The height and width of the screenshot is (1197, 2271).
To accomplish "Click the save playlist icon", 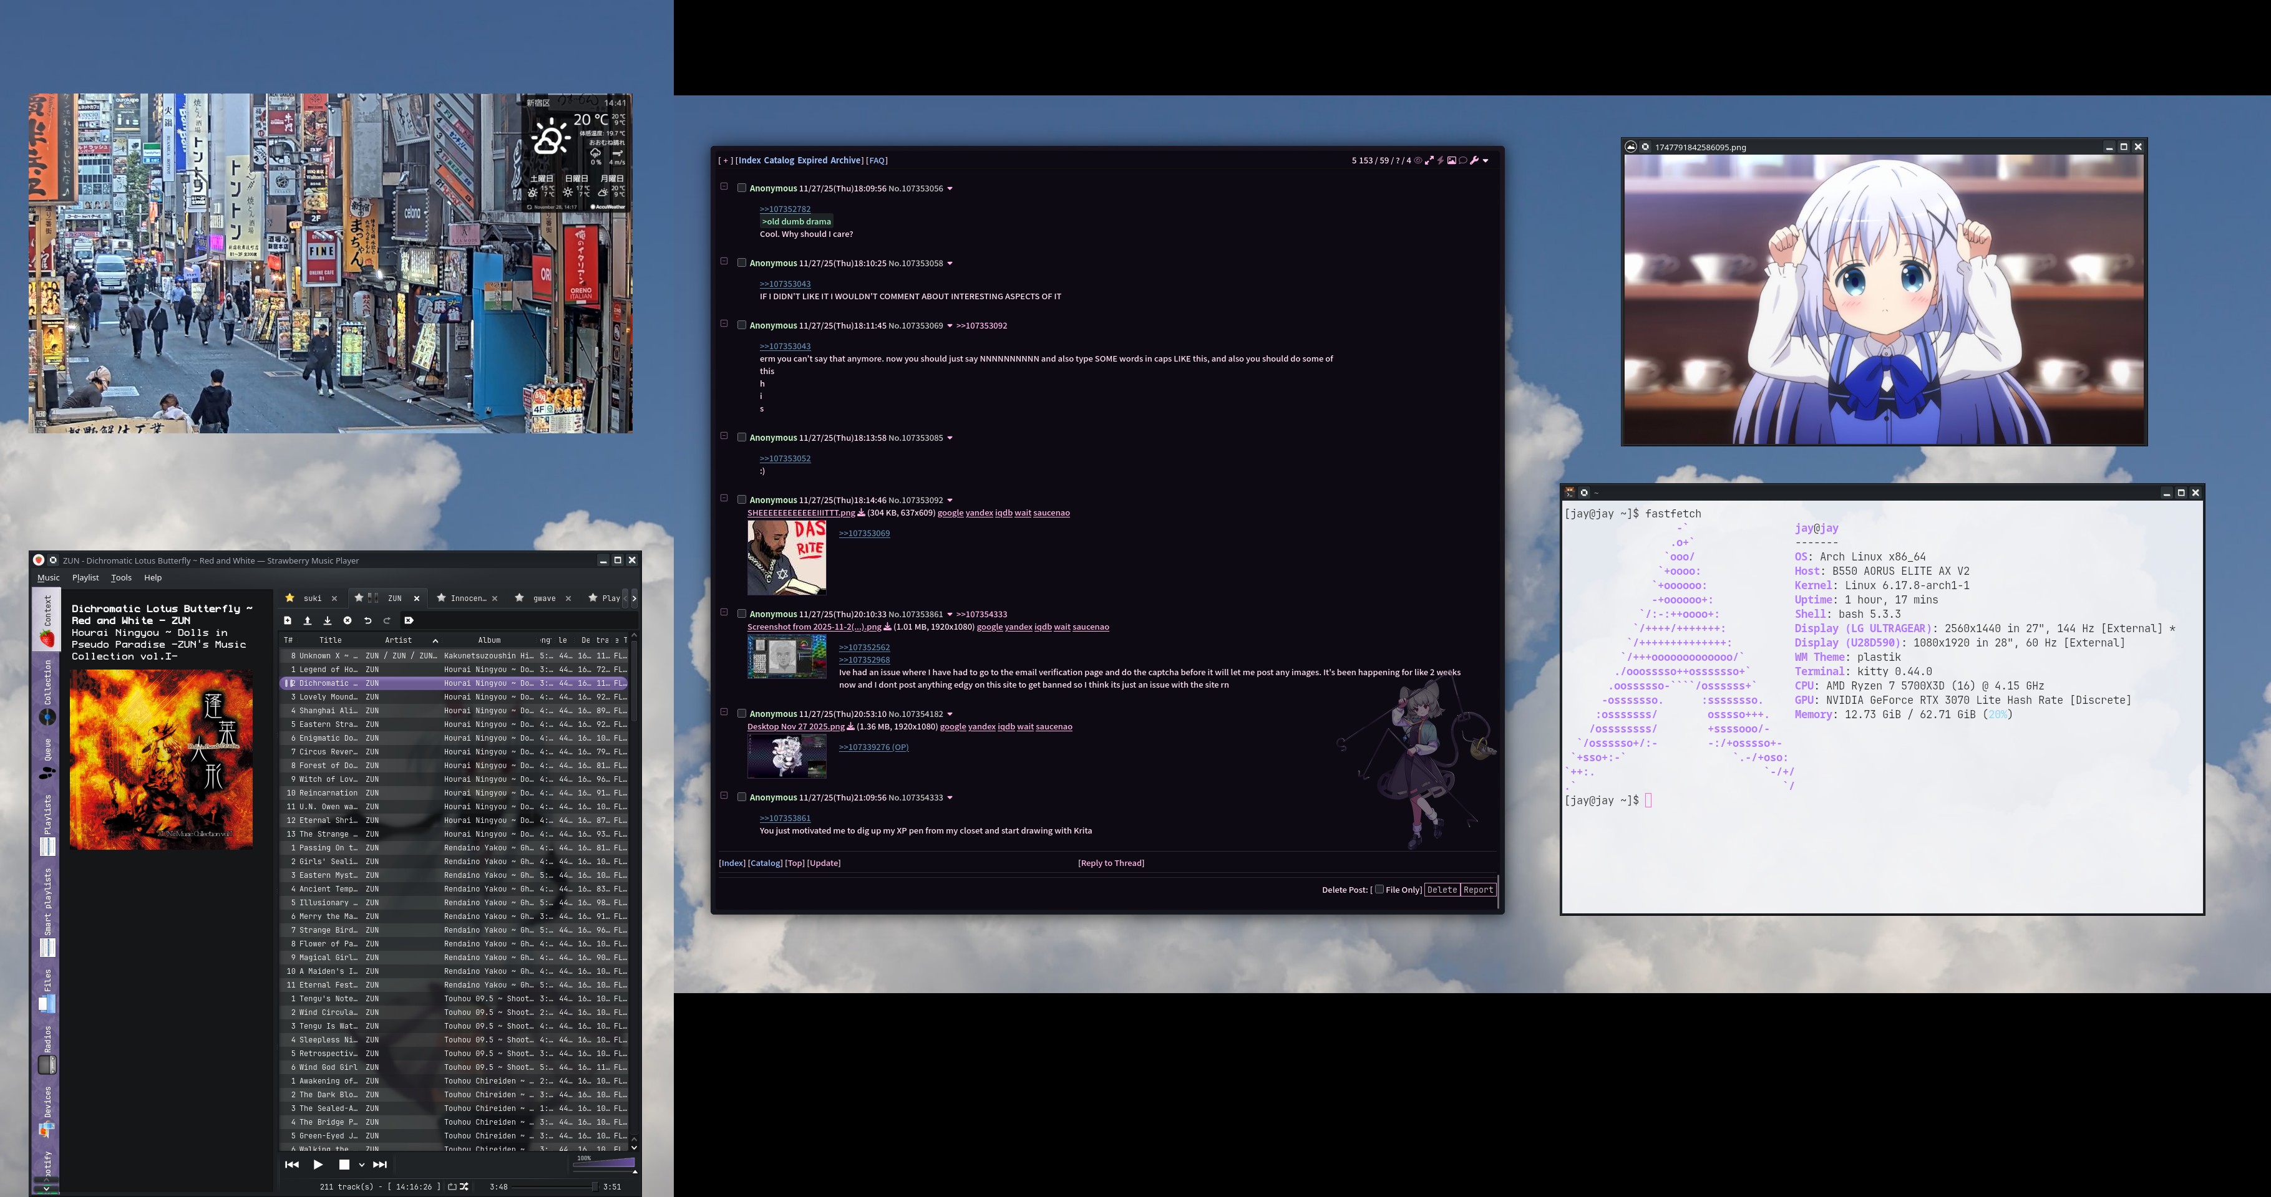I will 327,621.
